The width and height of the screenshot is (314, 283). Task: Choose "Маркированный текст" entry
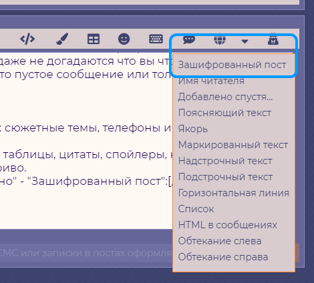(x=233, y=145)
